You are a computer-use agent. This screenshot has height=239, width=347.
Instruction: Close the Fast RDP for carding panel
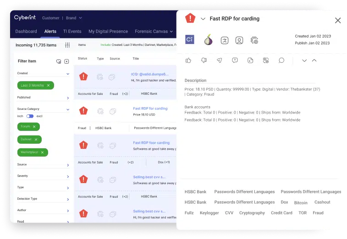[x=338, y=21]
